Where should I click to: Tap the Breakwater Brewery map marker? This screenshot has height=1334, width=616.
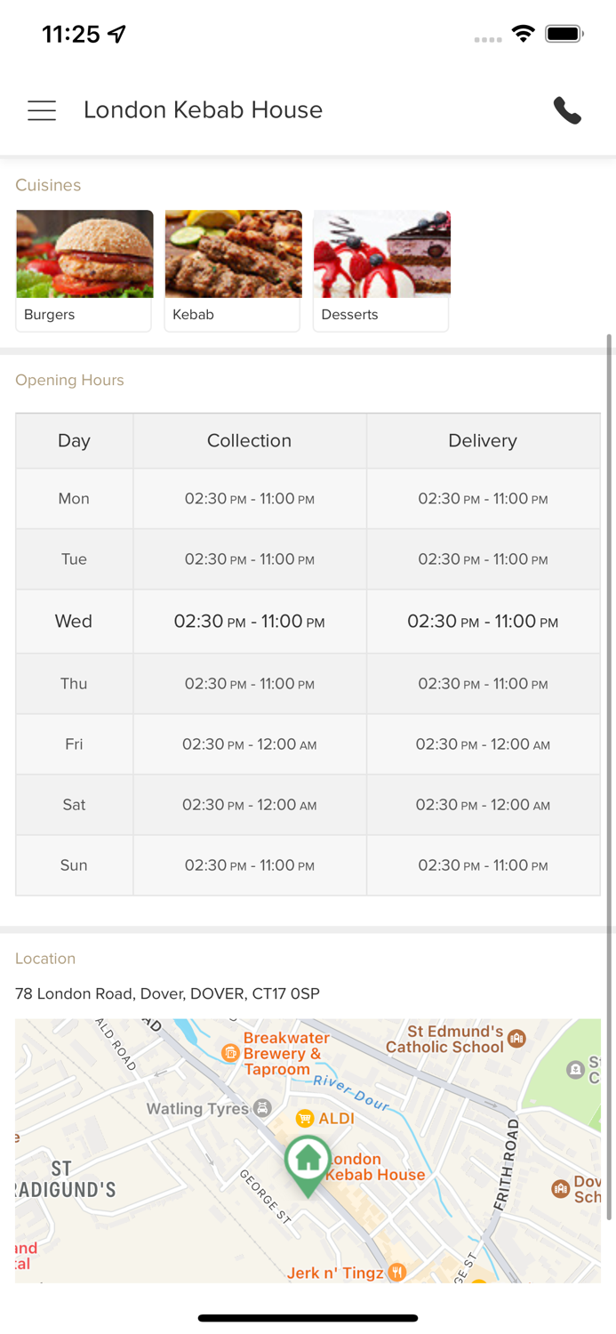tap(230, 1053)
